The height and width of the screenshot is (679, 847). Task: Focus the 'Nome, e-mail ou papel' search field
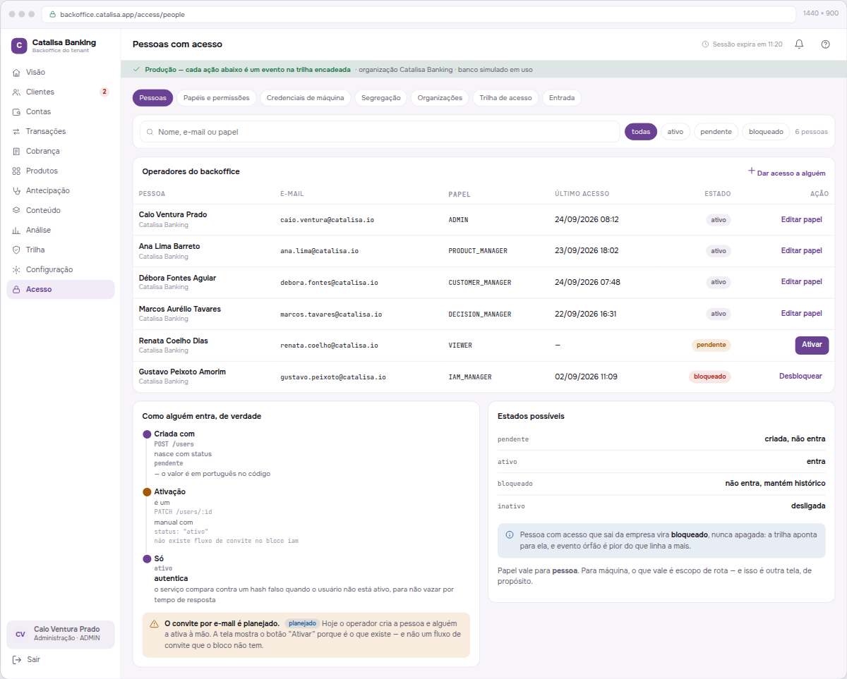380,132
